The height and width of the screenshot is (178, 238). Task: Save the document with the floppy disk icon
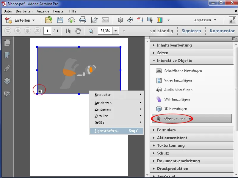60,20
